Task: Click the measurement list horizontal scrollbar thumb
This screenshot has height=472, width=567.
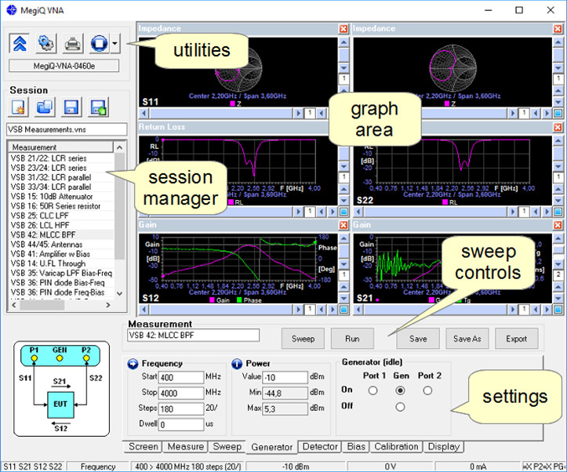Action: [42, 305]
